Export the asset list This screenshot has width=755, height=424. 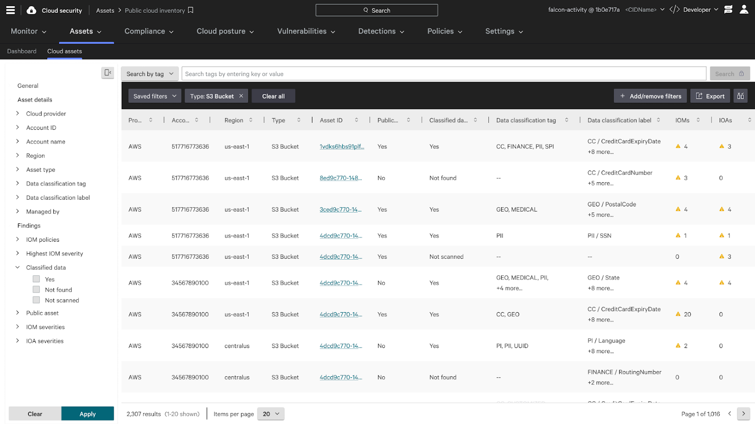(710, 96)
